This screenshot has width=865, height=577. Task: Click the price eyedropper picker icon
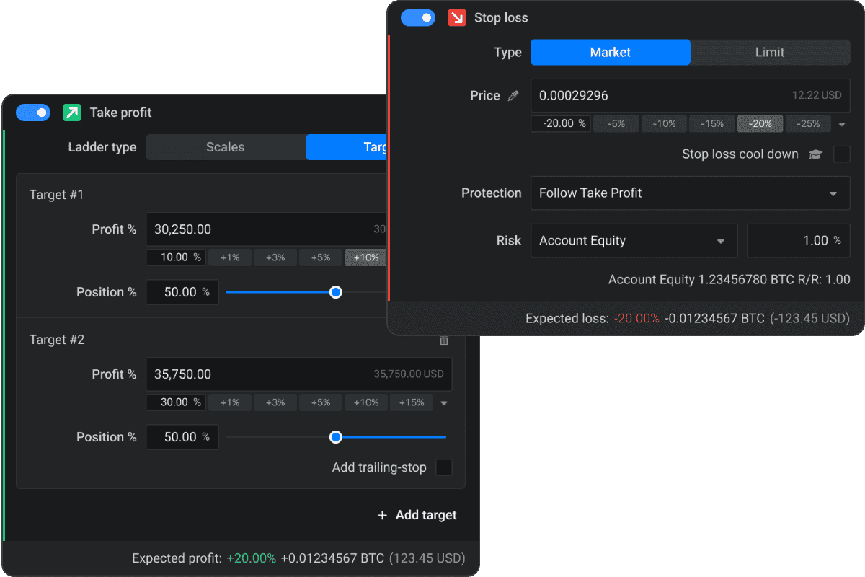pos(513,96)
